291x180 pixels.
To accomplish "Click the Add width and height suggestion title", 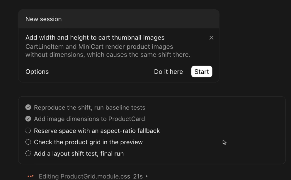I will point(95,37).
